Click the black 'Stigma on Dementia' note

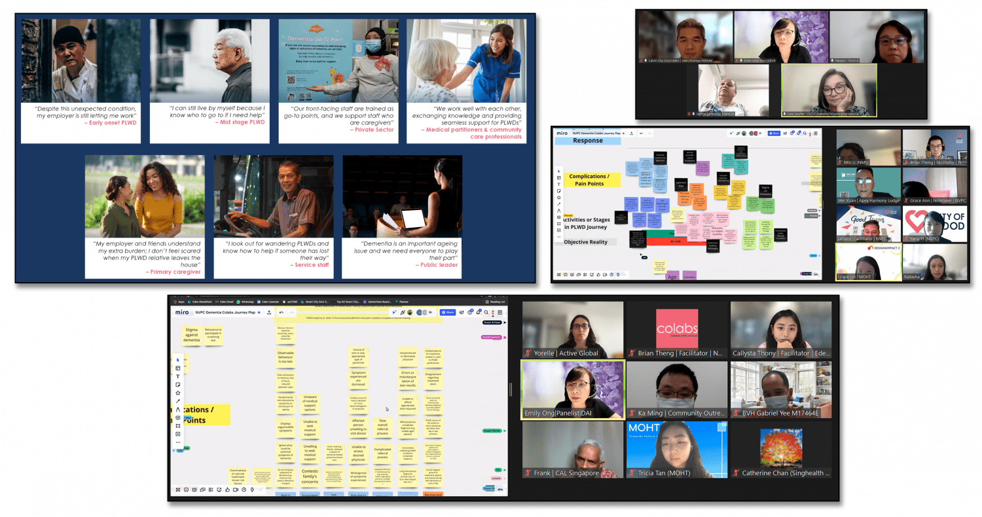765,191
